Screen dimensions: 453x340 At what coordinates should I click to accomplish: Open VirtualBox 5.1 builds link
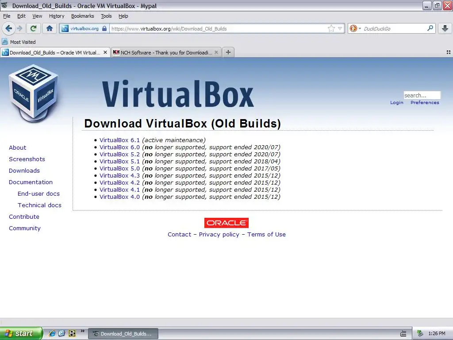[119, 161]
